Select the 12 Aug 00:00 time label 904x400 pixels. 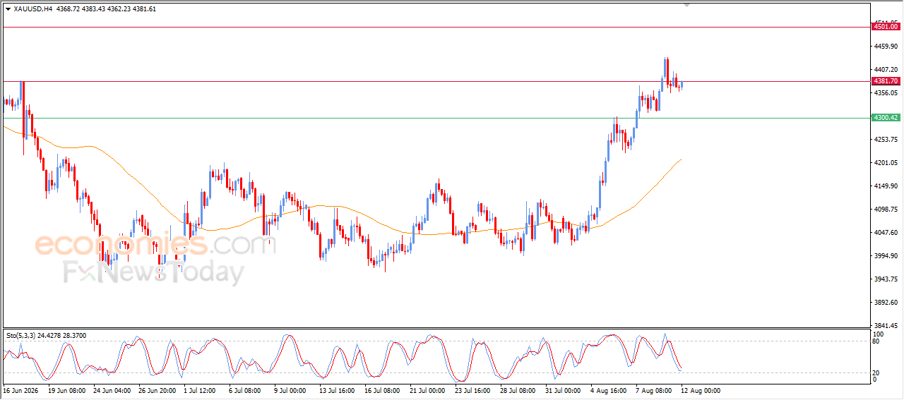(700, 390)
